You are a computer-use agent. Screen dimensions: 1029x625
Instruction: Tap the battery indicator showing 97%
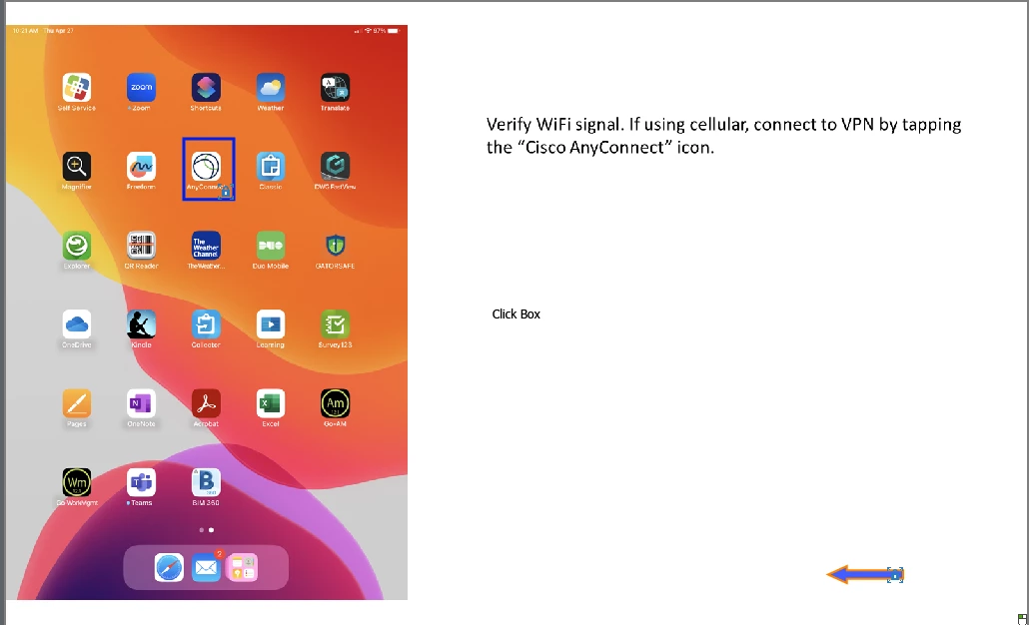[x=387, y=31]
